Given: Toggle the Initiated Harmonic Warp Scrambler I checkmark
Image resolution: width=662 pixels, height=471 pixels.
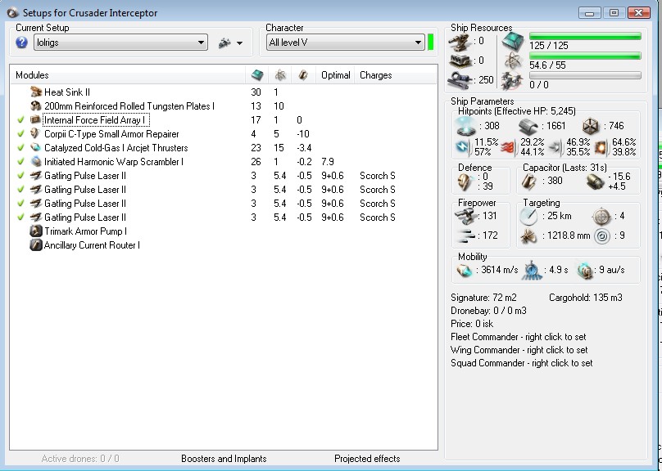Looking at the screenshot, I should click(x=20, y=162).
